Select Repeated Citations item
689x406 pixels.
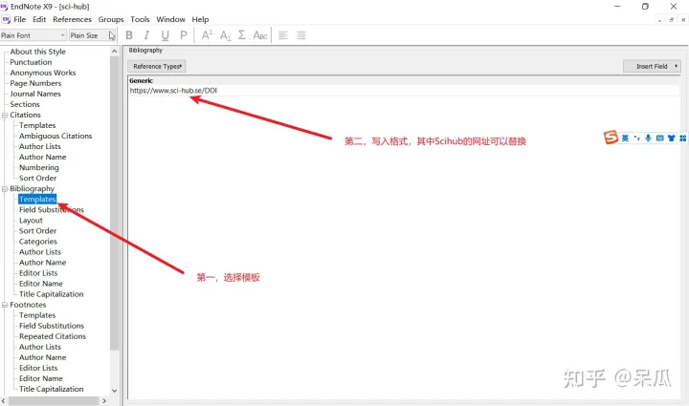[53, 336]
